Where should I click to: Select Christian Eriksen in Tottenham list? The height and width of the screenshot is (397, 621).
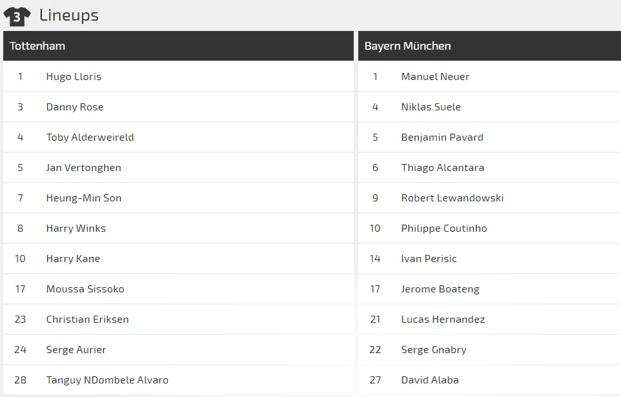click(87, 320)
